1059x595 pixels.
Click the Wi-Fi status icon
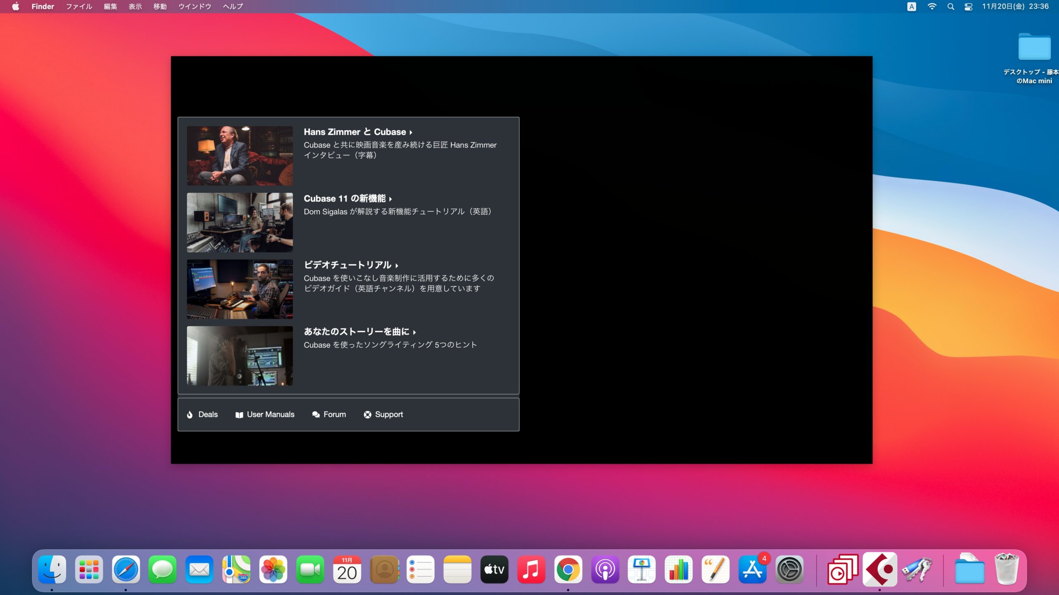[932, 6]
